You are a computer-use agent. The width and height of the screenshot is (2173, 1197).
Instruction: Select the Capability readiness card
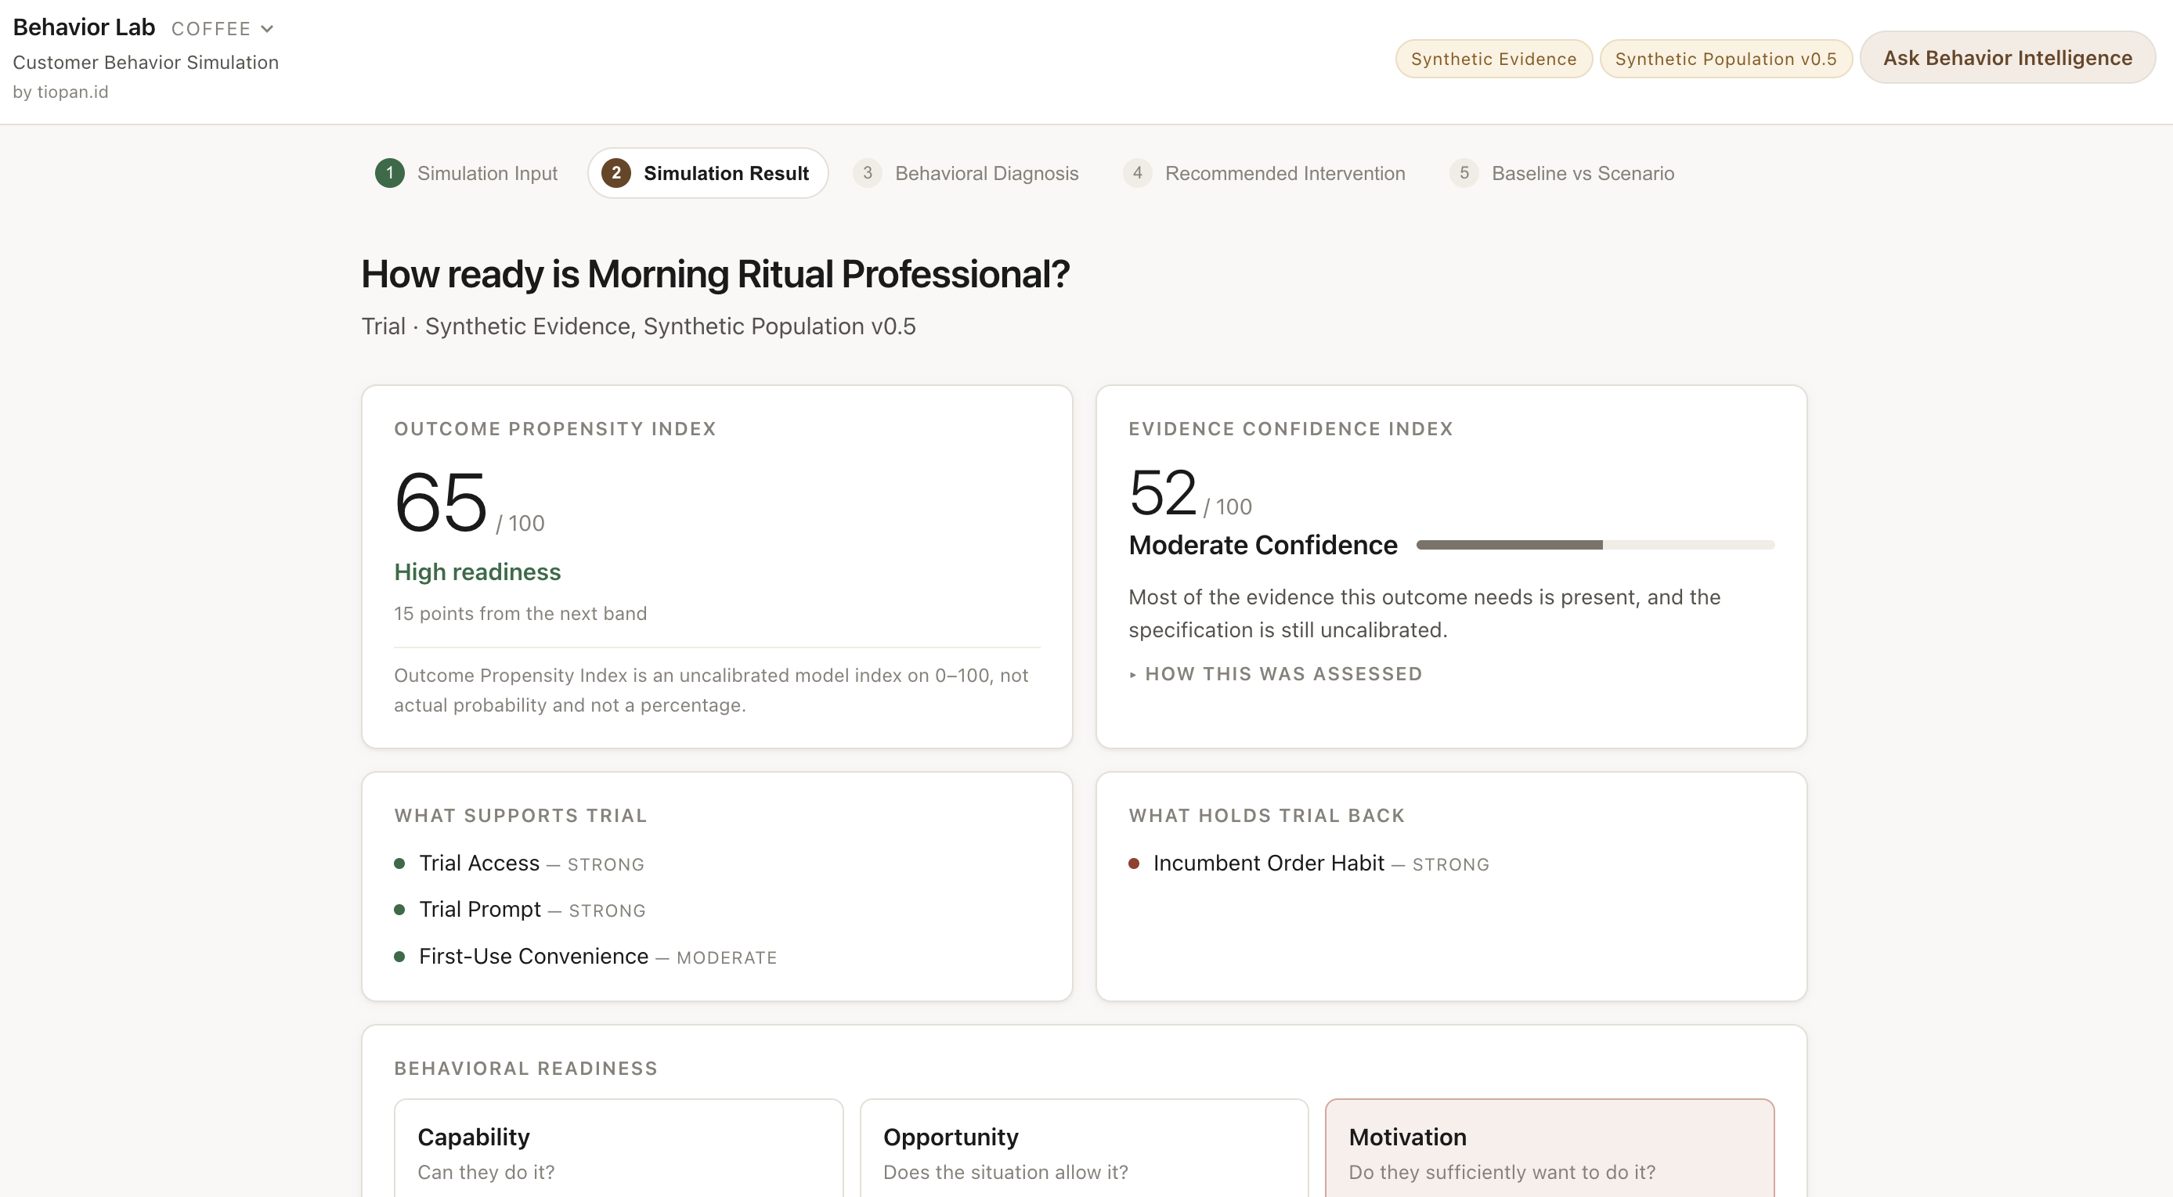coord(619,1147)
